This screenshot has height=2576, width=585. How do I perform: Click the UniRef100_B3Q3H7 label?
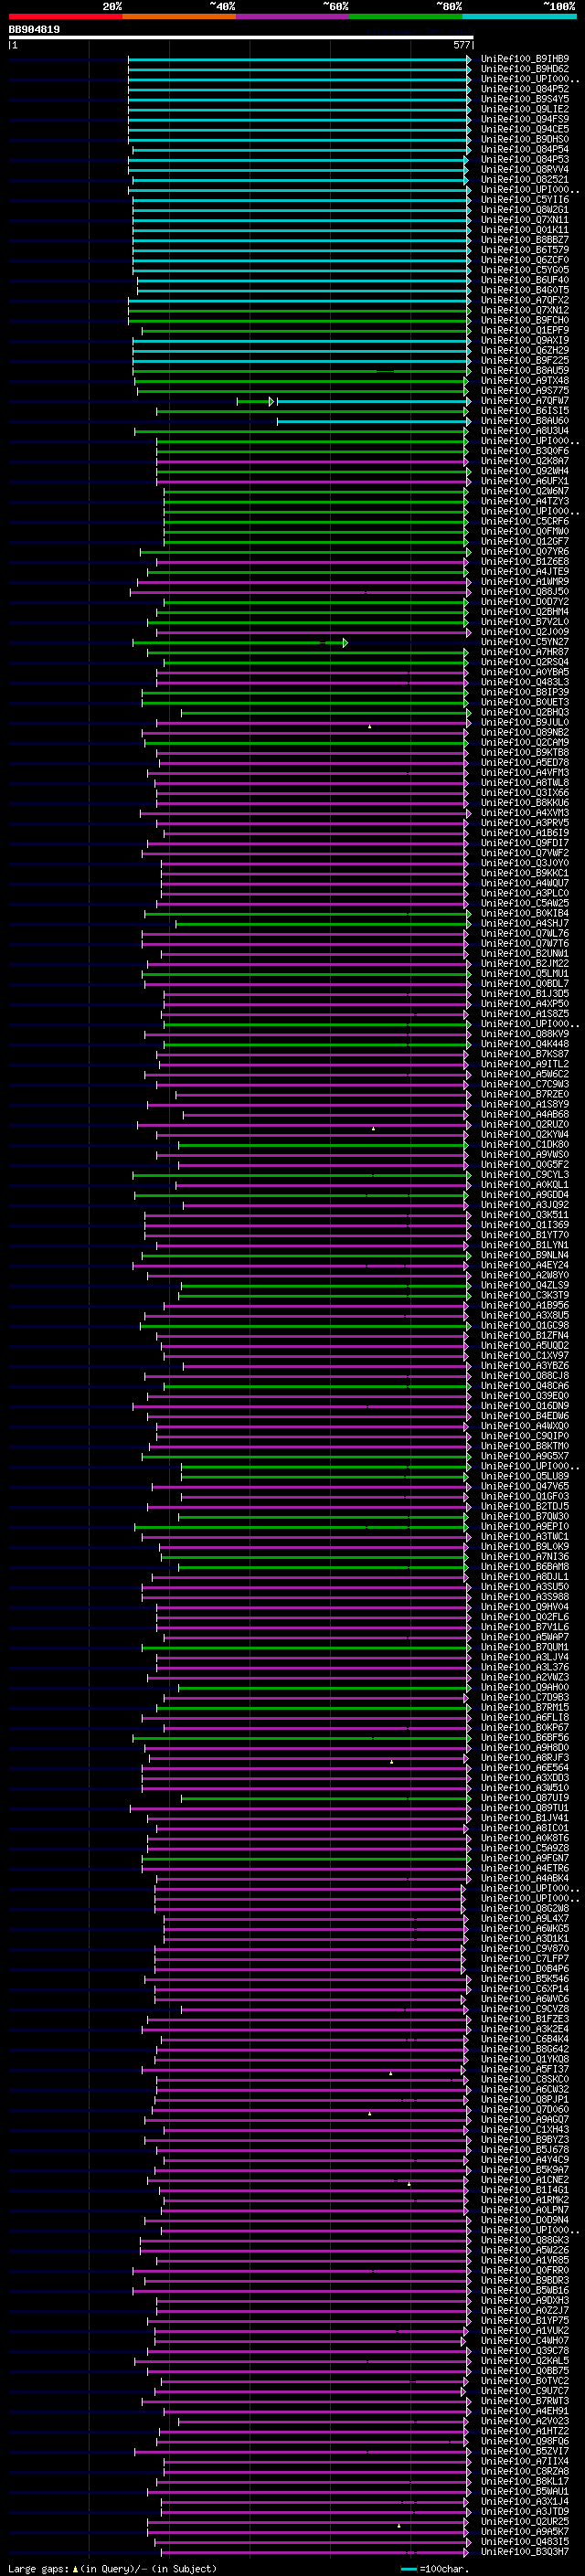pyautogui.click(x=525, y=2552)
